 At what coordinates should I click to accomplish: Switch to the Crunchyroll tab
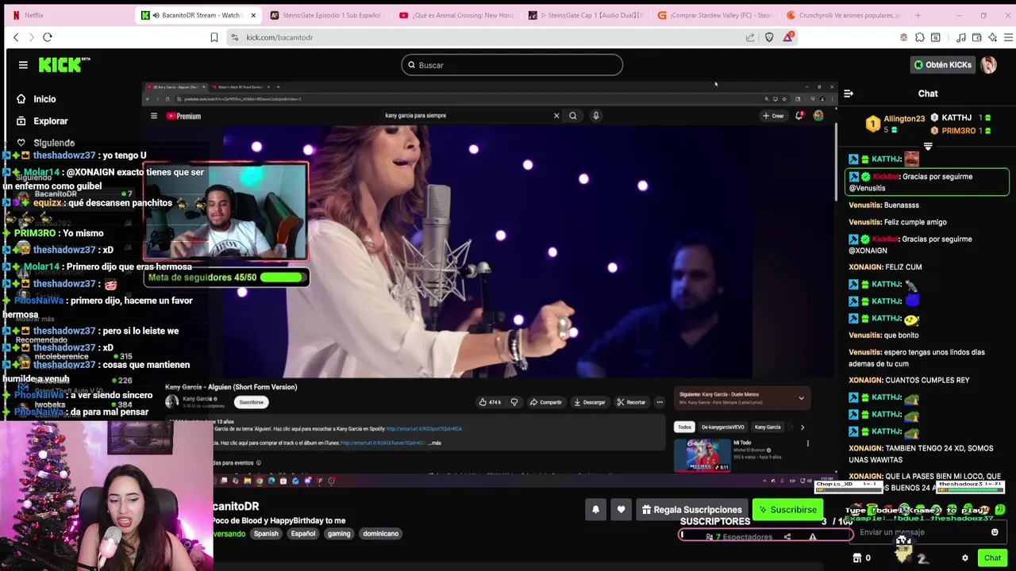843,15
